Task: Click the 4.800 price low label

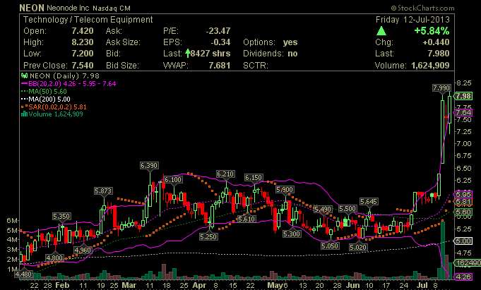Action: click(54, 258)
